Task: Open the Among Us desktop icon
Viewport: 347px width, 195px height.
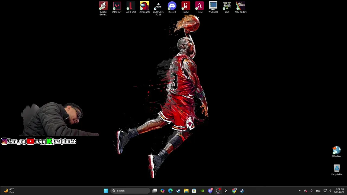Action: pyautogui.click(x=144, y=8)
